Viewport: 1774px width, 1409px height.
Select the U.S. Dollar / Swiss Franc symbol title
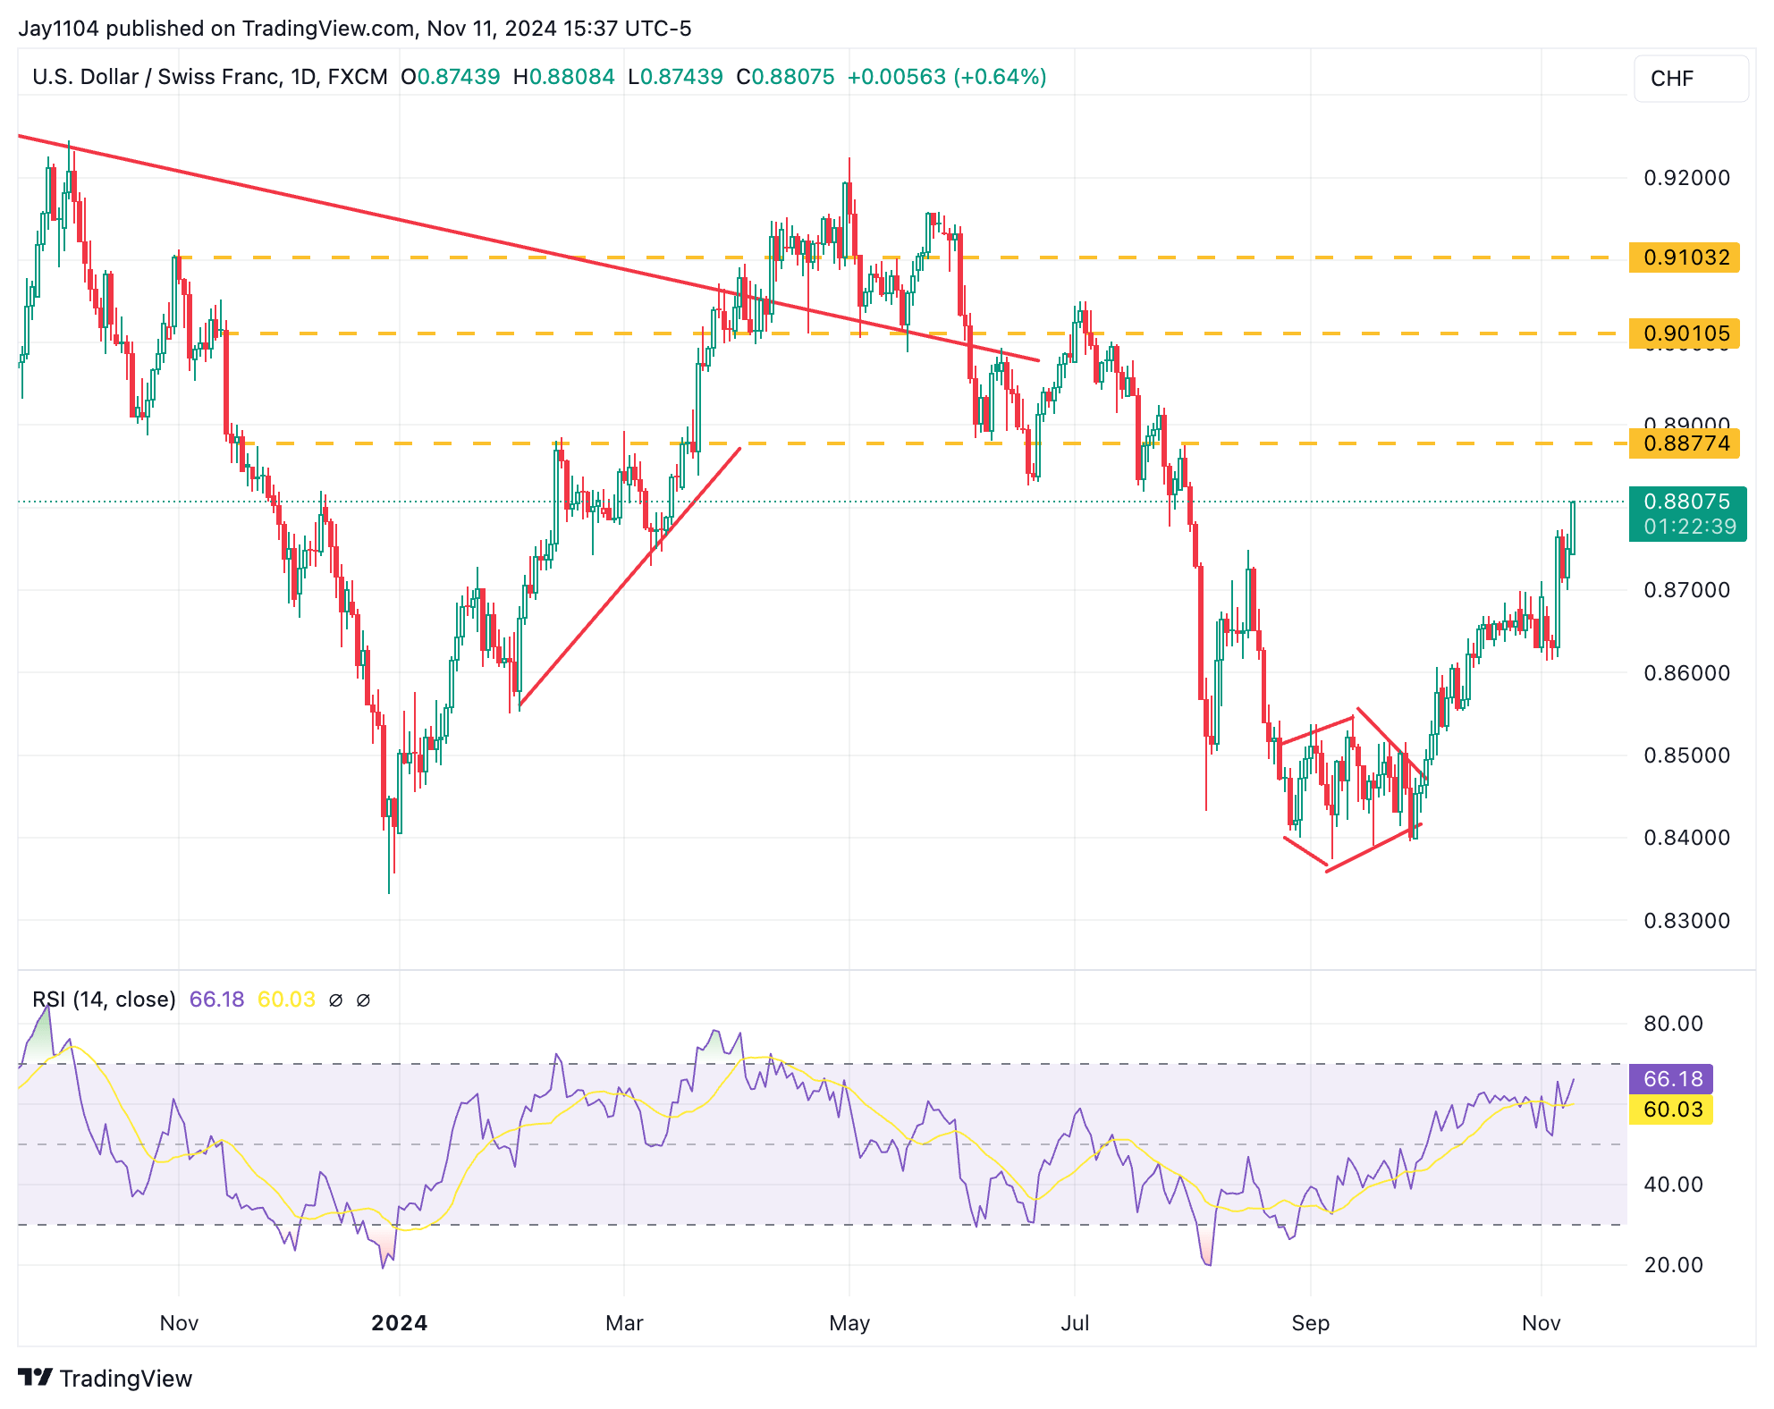click(x=210, y=77)
